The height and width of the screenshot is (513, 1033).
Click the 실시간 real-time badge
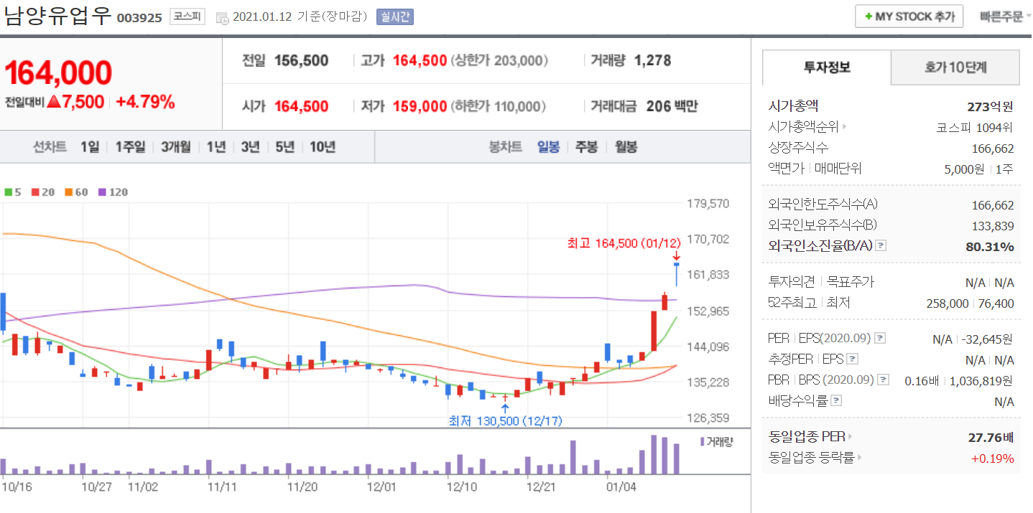coord(394,17)
